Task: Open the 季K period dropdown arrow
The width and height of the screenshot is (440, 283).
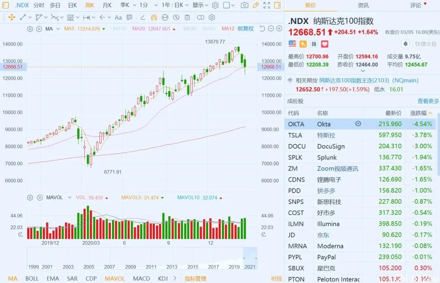Action: pos(134,5)
